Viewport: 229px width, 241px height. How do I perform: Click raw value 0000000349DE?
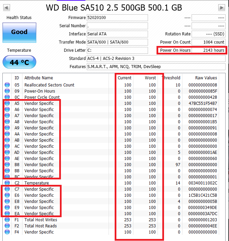click(202, 208)
